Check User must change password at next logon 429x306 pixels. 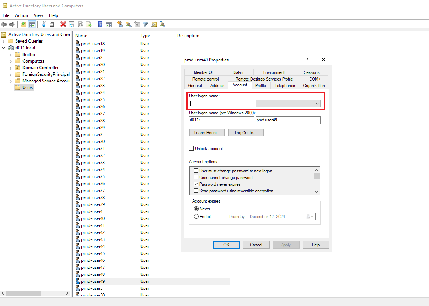pos(196,171)
